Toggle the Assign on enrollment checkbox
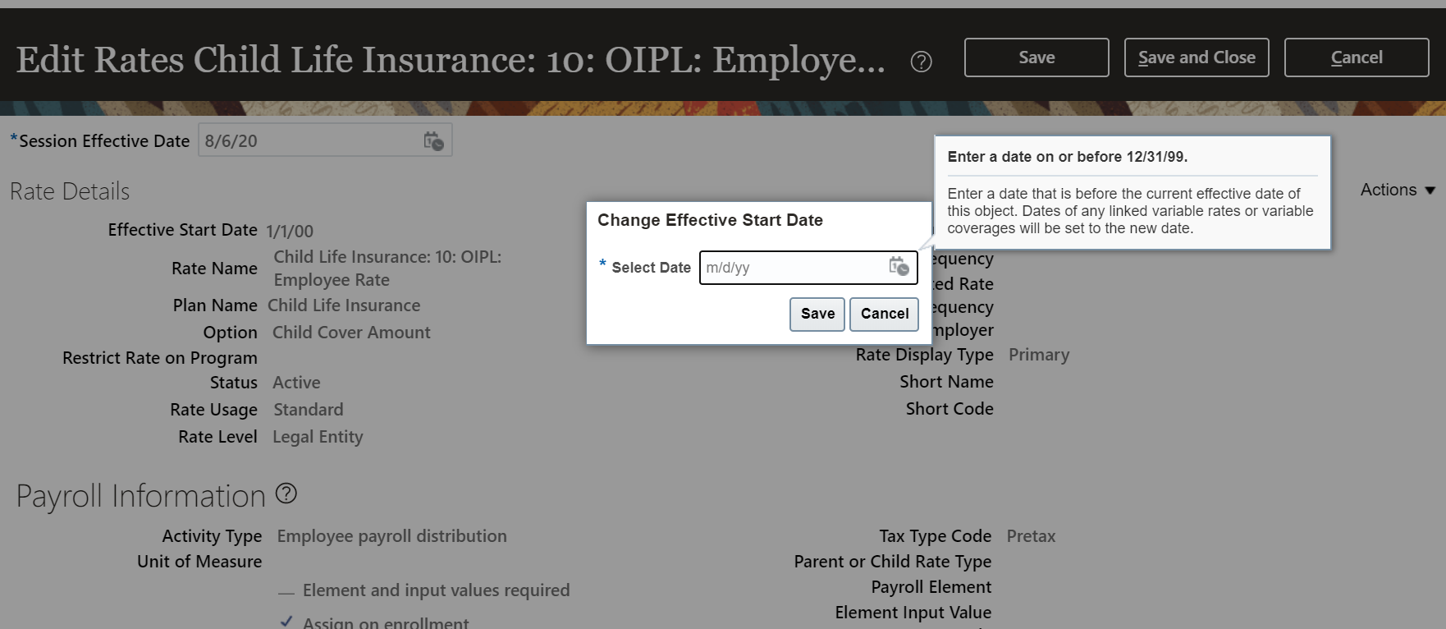Viewport: 1446px width, 629px height. pos(286,622)
